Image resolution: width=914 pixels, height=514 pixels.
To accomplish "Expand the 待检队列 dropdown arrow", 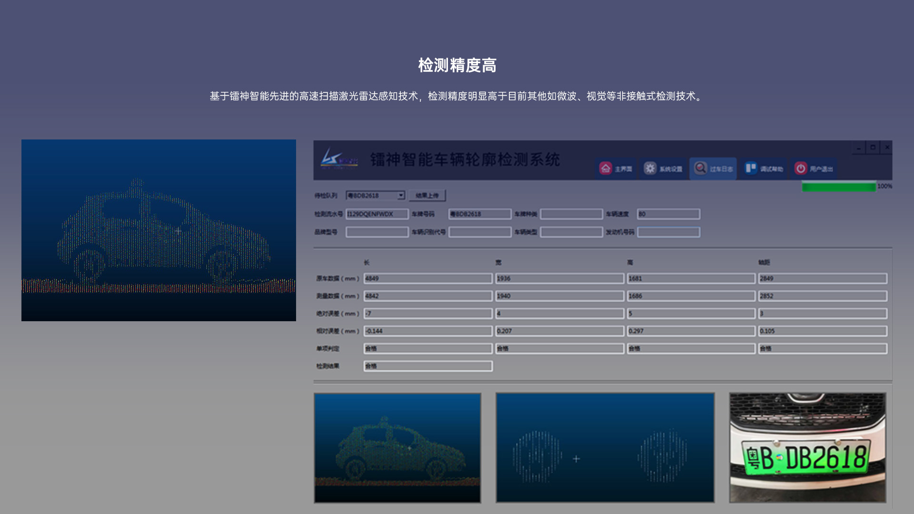I will click(401, 195).
